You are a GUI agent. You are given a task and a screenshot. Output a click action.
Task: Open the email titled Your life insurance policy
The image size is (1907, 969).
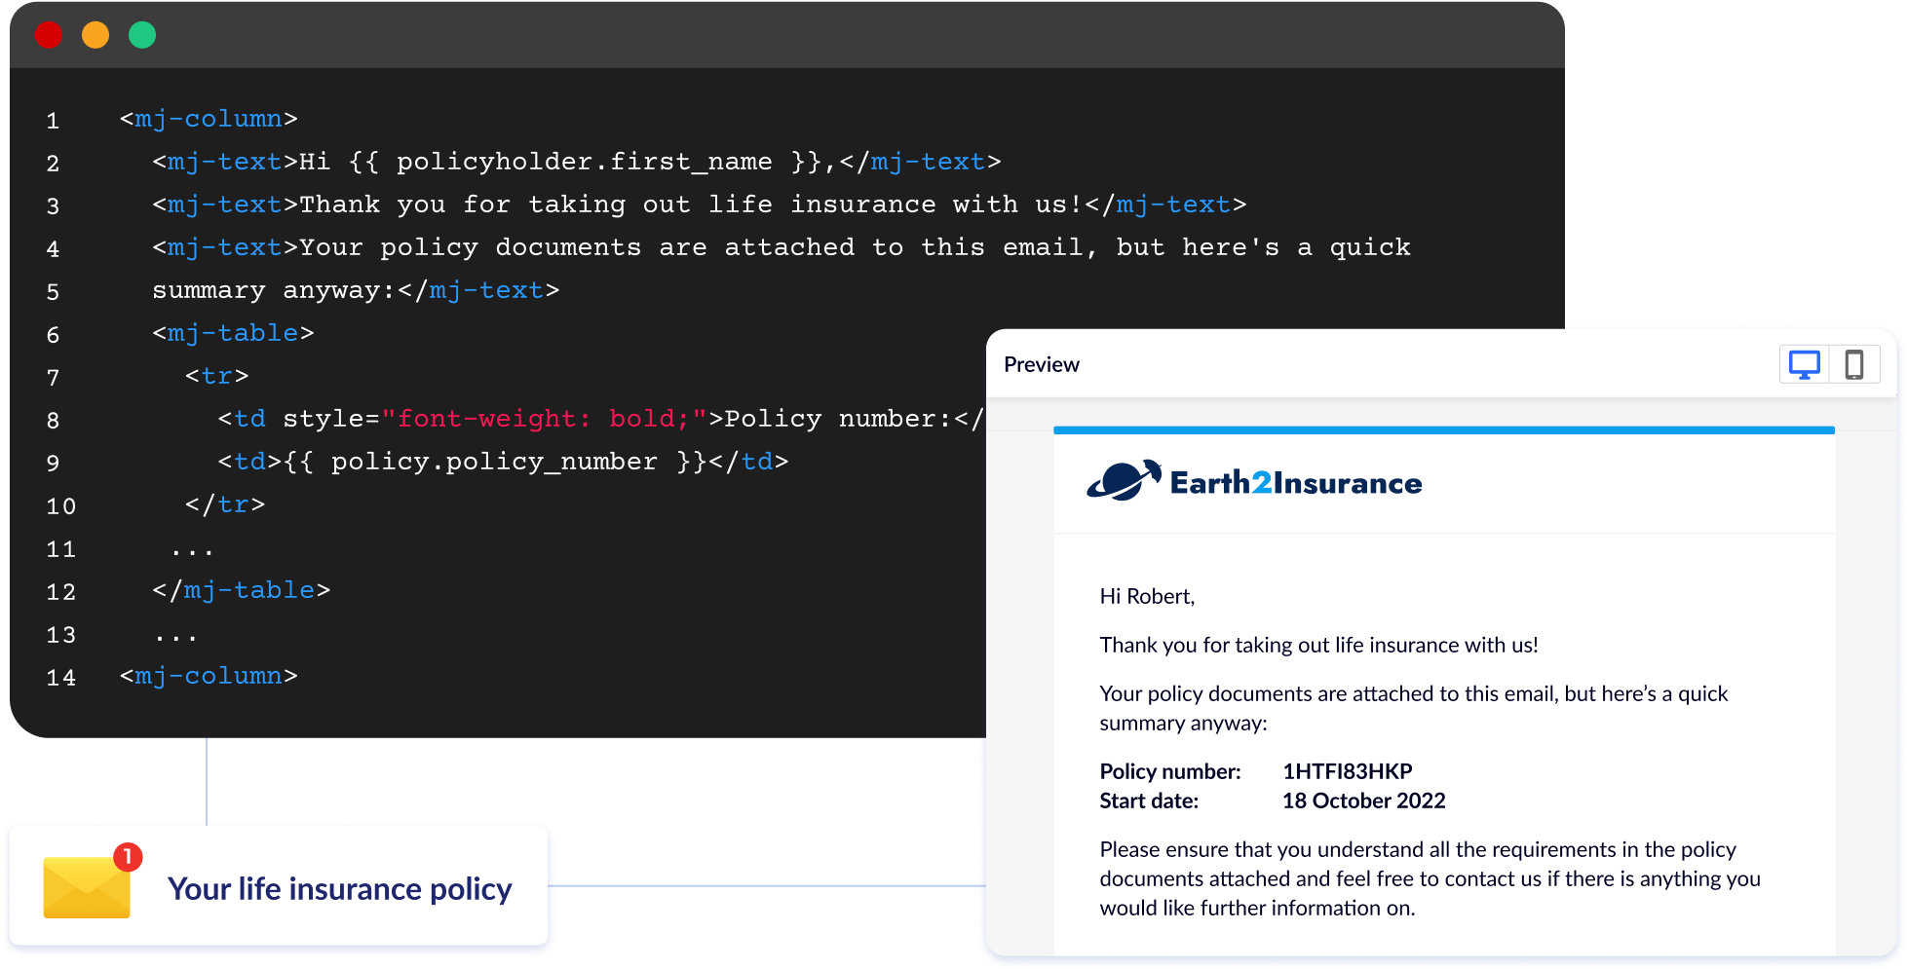coord(340,887)
